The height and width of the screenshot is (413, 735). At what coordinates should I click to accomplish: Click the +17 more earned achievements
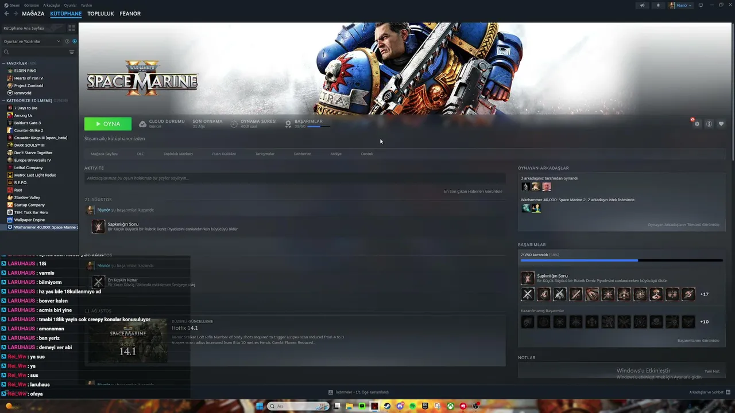(705, 294)
